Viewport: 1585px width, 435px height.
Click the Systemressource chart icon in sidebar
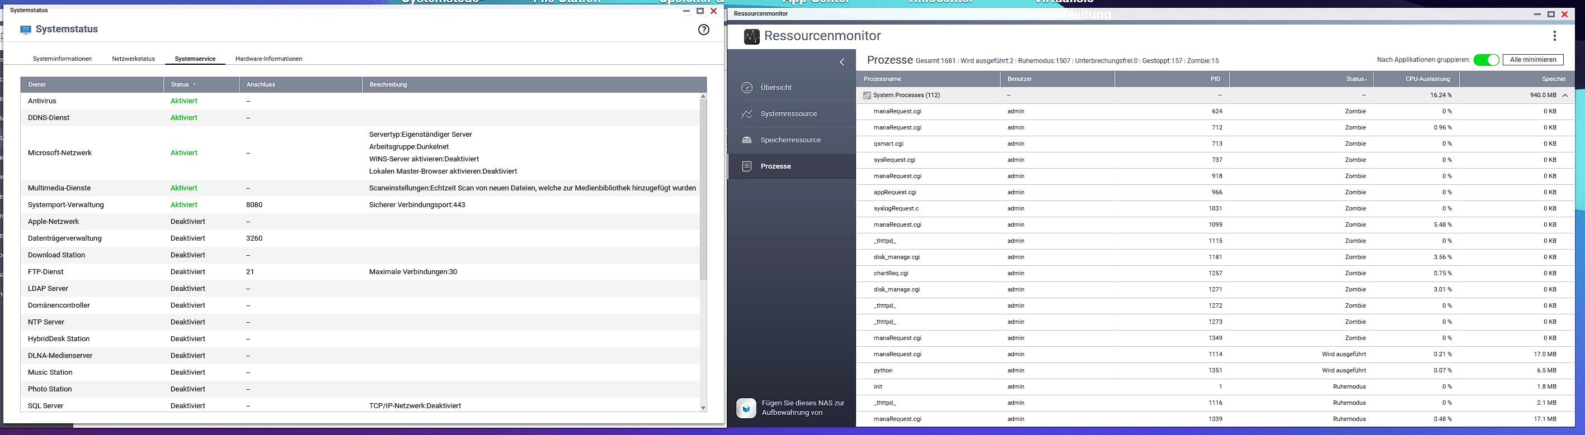coord(747,114)
